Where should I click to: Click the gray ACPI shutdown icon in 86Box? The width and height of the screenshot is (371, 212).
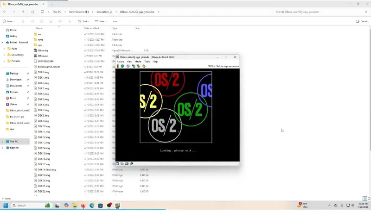[128, 66]
